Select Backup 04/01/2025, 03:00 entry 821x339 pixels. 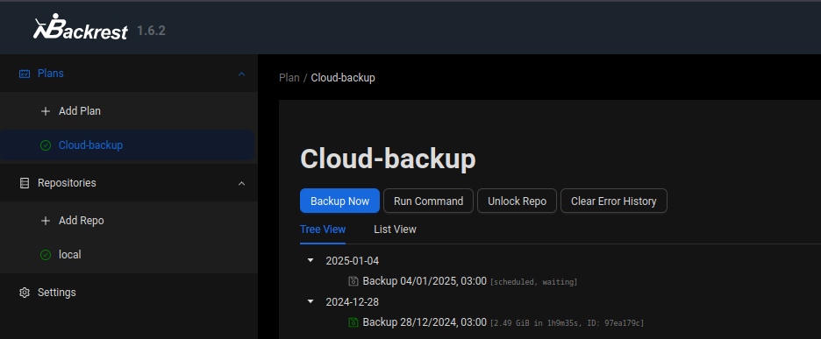click(x=425, y=281)
